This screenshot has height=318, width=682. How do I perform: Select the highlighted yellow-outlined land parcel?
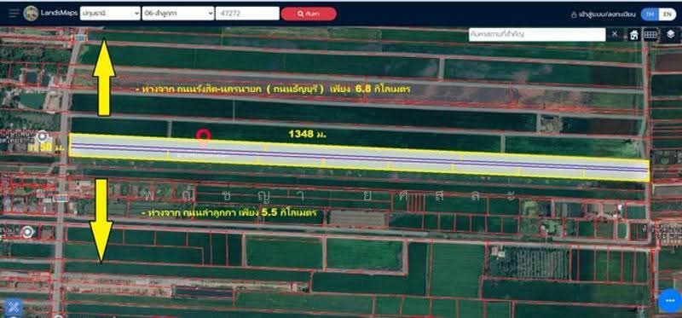(x=359, y=157)
